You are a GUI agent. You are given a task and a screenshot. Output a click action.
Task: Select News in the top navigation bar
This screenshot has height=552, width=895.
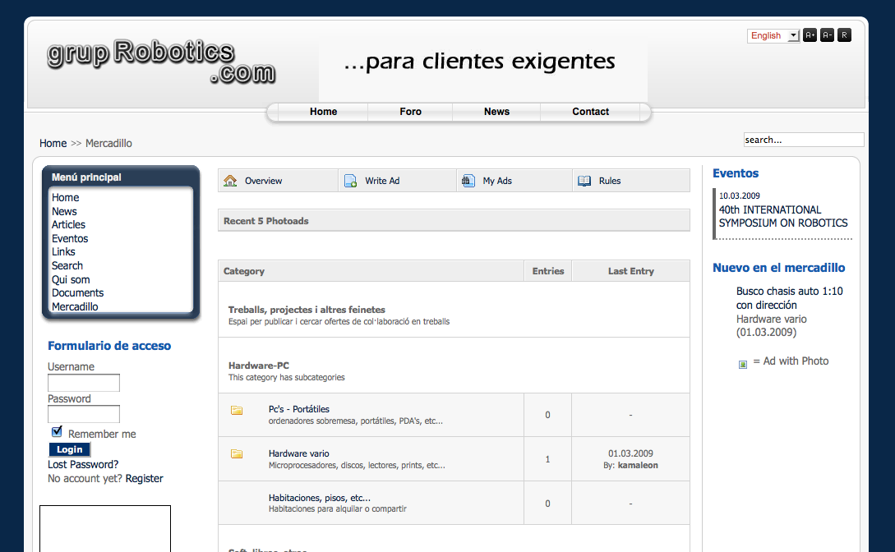pos(496,112)
